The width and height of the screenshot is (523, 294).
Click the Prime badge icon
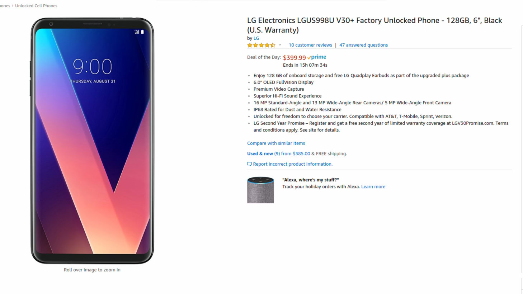click(x=317, y=57)
